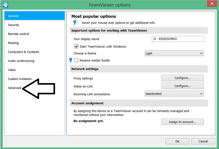Image resolution: width=219 pixels, height=149 pixels.
Task: Confirm options with OK button
Action: tap(177, 141)
